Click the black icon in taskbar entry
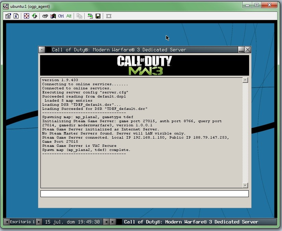 coord(119,222)
